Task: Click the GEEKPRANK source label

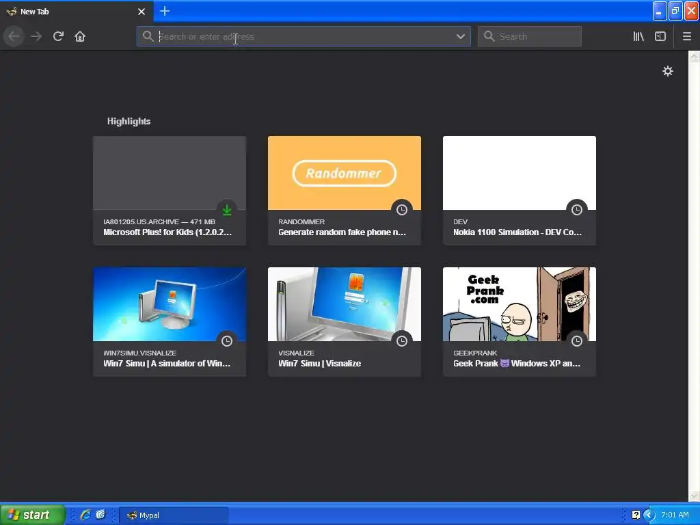Action: [x=475, y=353]
